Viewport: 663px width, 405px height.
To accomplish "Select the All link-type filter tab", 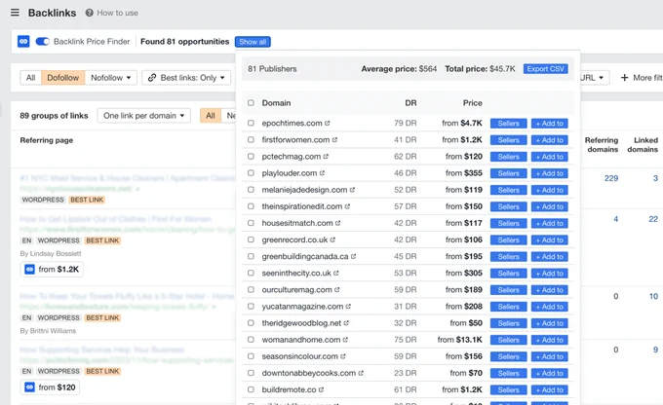I will [31, 78].
